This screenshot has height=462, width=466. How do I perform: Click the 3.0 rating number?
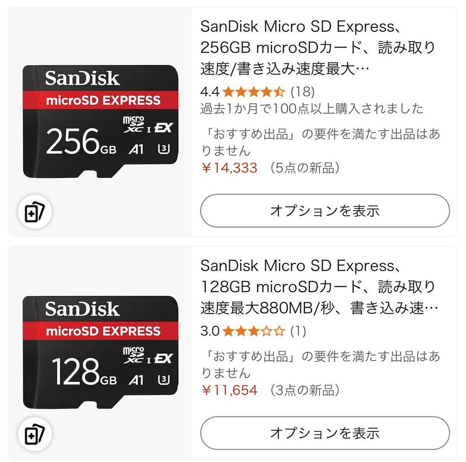(210, 331)
